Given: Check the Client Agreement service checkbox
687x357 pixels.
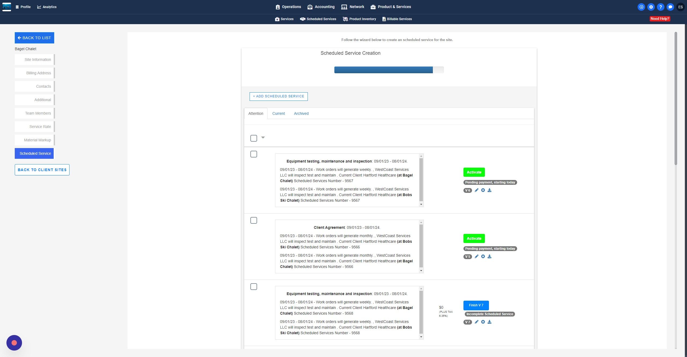Looking at the screenshot, I should [x=254, y=220].
